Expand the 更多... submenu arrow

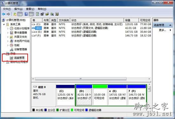coord(170,30)
